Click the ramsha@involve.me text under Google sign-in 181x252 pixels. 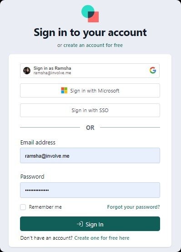point(52,73)
